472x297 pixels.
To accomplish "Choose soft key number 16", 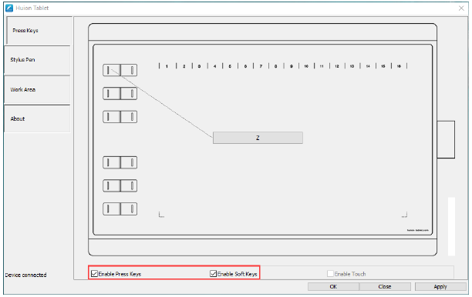I will pos(399,66).
